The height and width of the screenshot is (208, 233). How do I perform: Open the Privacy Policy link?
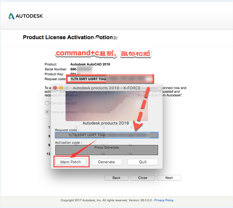click(x=164, y=200)
